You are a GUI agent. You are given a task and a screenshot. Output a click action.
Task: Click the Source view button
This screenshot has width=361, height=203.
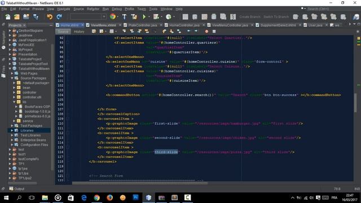63,32
